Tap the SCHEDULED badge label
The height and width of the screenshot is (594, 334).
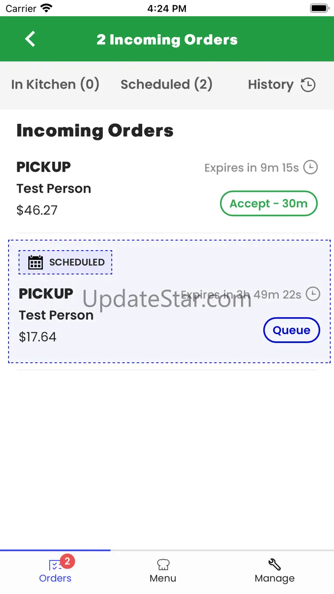click(77, 262)
